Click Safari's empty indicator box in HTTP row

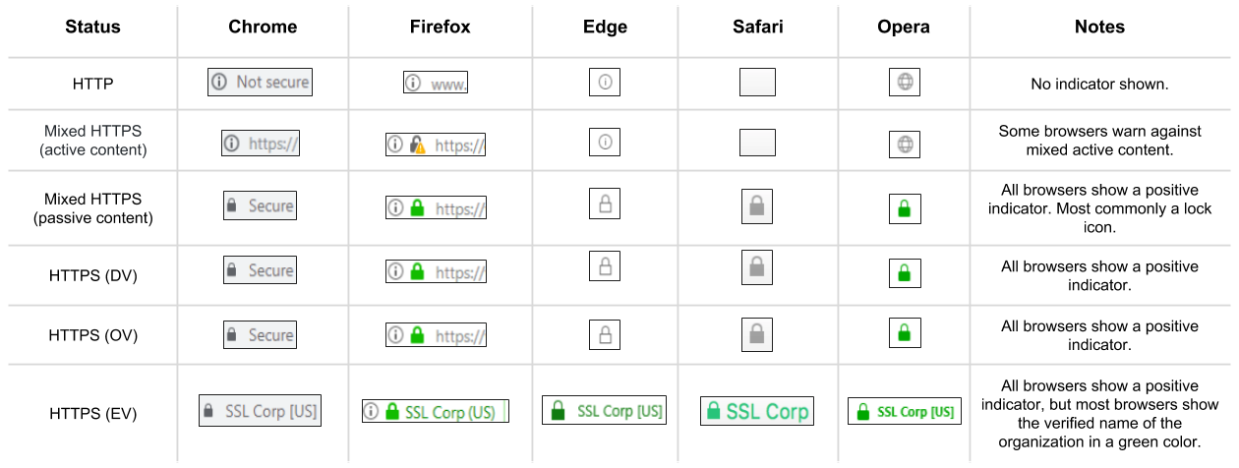coord(757,83)
